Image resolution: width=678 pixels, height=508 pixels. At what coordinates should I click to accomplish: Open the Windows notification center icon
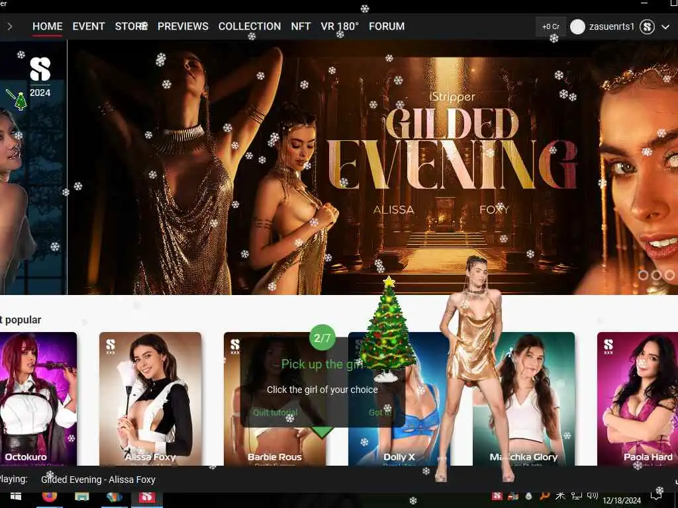(x=656, y=497)
